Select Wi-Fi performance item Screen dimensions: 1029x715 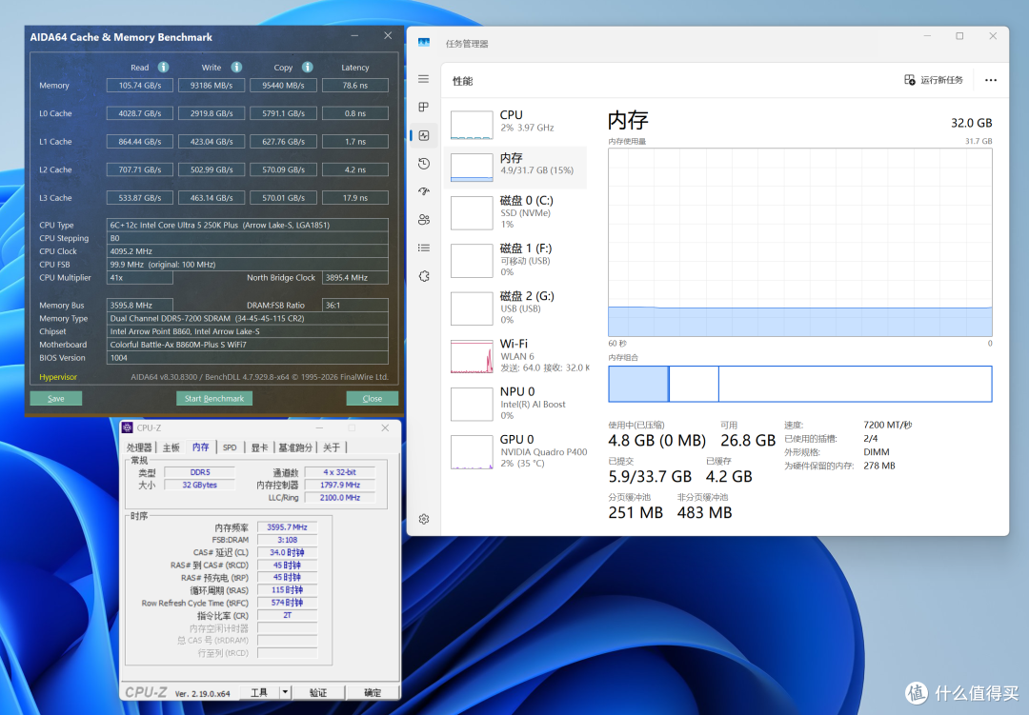click(x=515, y=356)
